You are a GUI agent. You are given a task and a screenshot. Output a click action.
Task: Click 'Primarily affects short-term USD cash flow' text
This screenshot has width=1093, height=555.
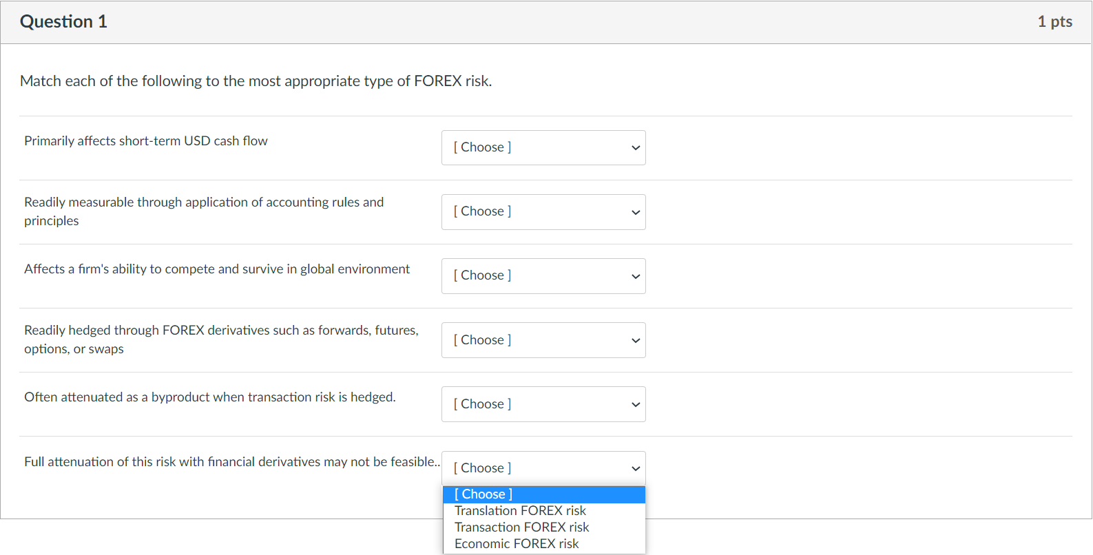(146, 141)
